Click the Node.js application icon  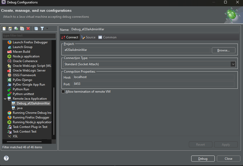pyautogui.click(x=9, y=56)
